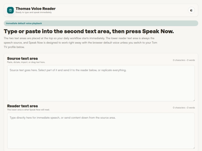The height and width of the screenshot is (151, 202).
Task: Click the 'Reader text area' heading
Action: click(22, 106)
